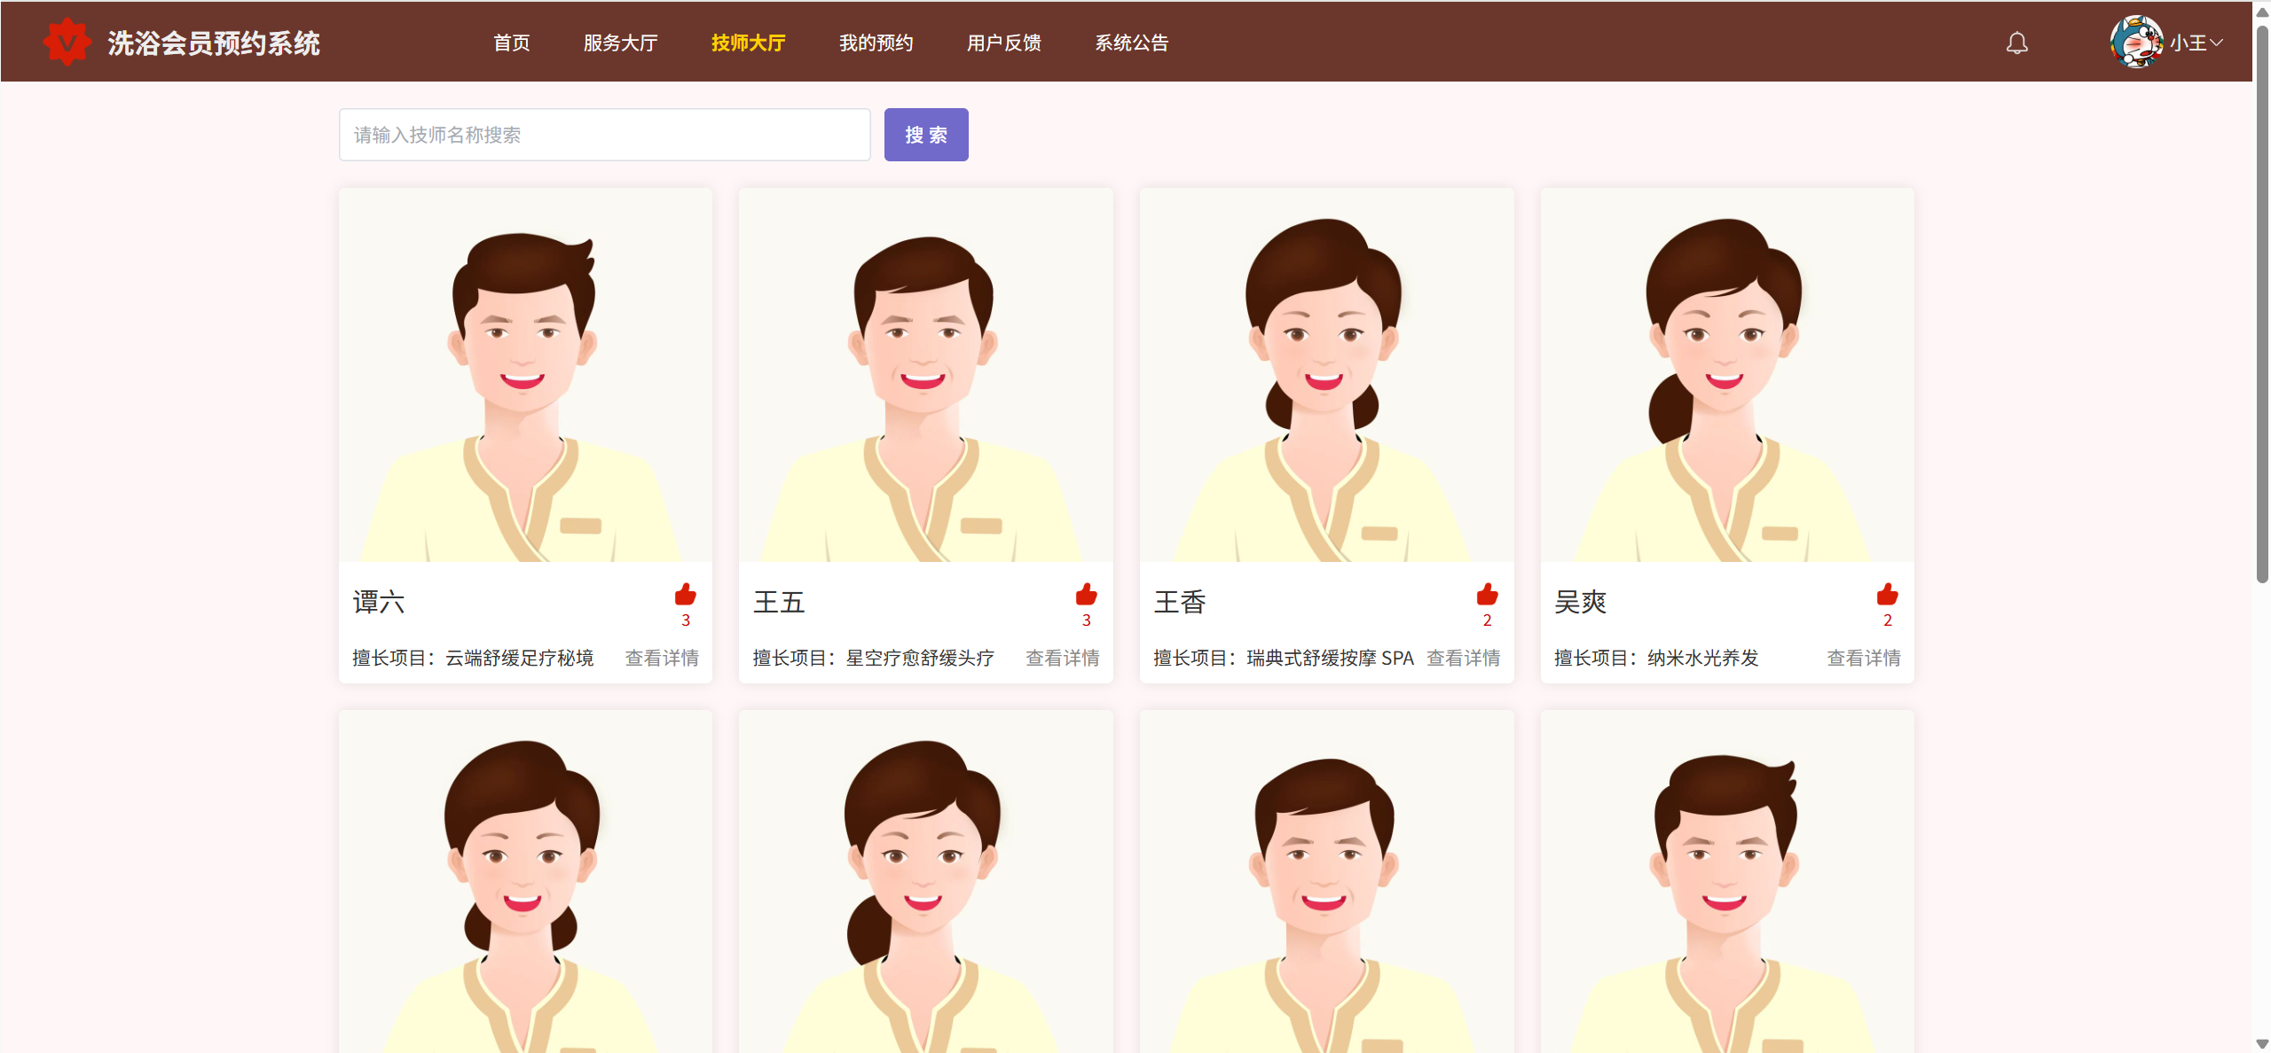Image resolution: width=2271 pixels, height=1053 pixels.
Task: Click the user avatar picture
Action: pyautogui.click(x=2135, y=42)
